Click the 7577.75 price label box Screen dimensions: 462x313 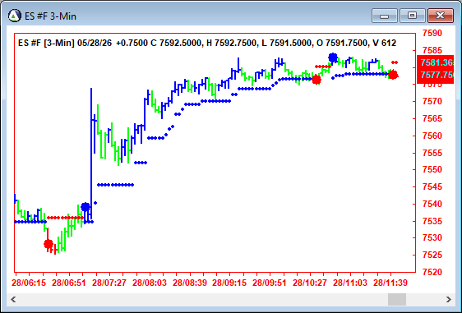pyautogui.click(x=436, y=75)
